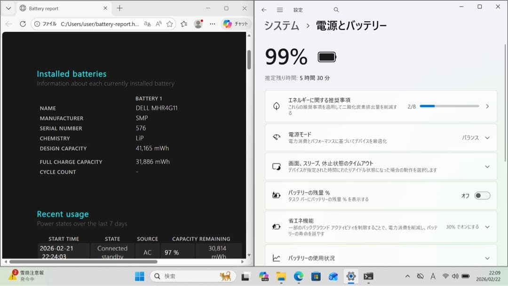Click the search magnifier in Settings app

point(336,9)
